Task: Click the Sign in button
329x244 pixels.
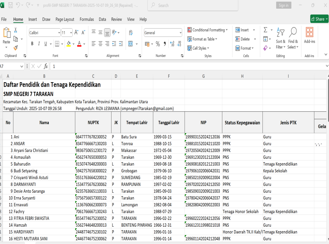Action: coord(283,5)
